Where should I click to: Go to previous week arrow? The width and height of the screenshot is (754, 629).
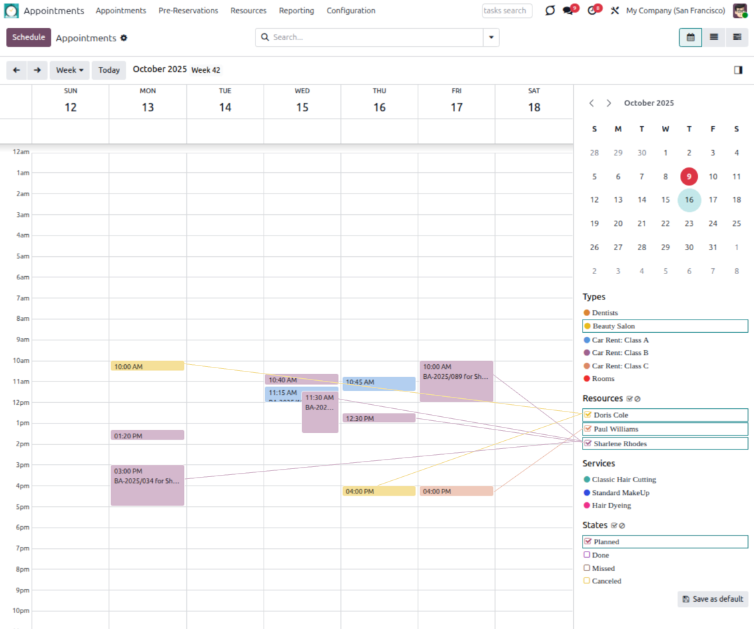coord(16,70)
